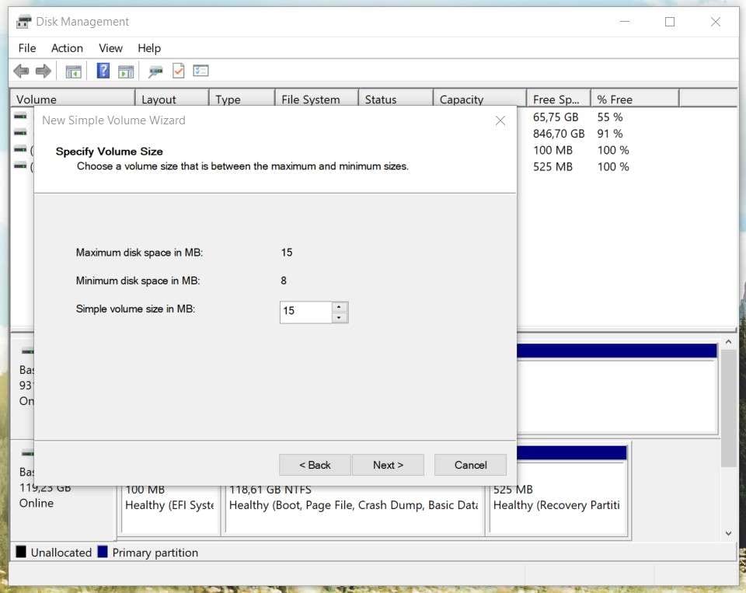The height and width of the screenshot is (593, 746).
Task: Maximize the Disk Management window
Action: (x=669, y=22)
